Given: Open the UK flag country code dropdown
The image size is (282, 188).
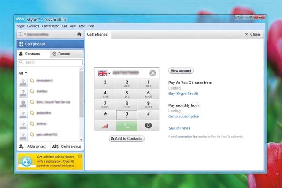Looking at the screenshot, I should [104, 73].
